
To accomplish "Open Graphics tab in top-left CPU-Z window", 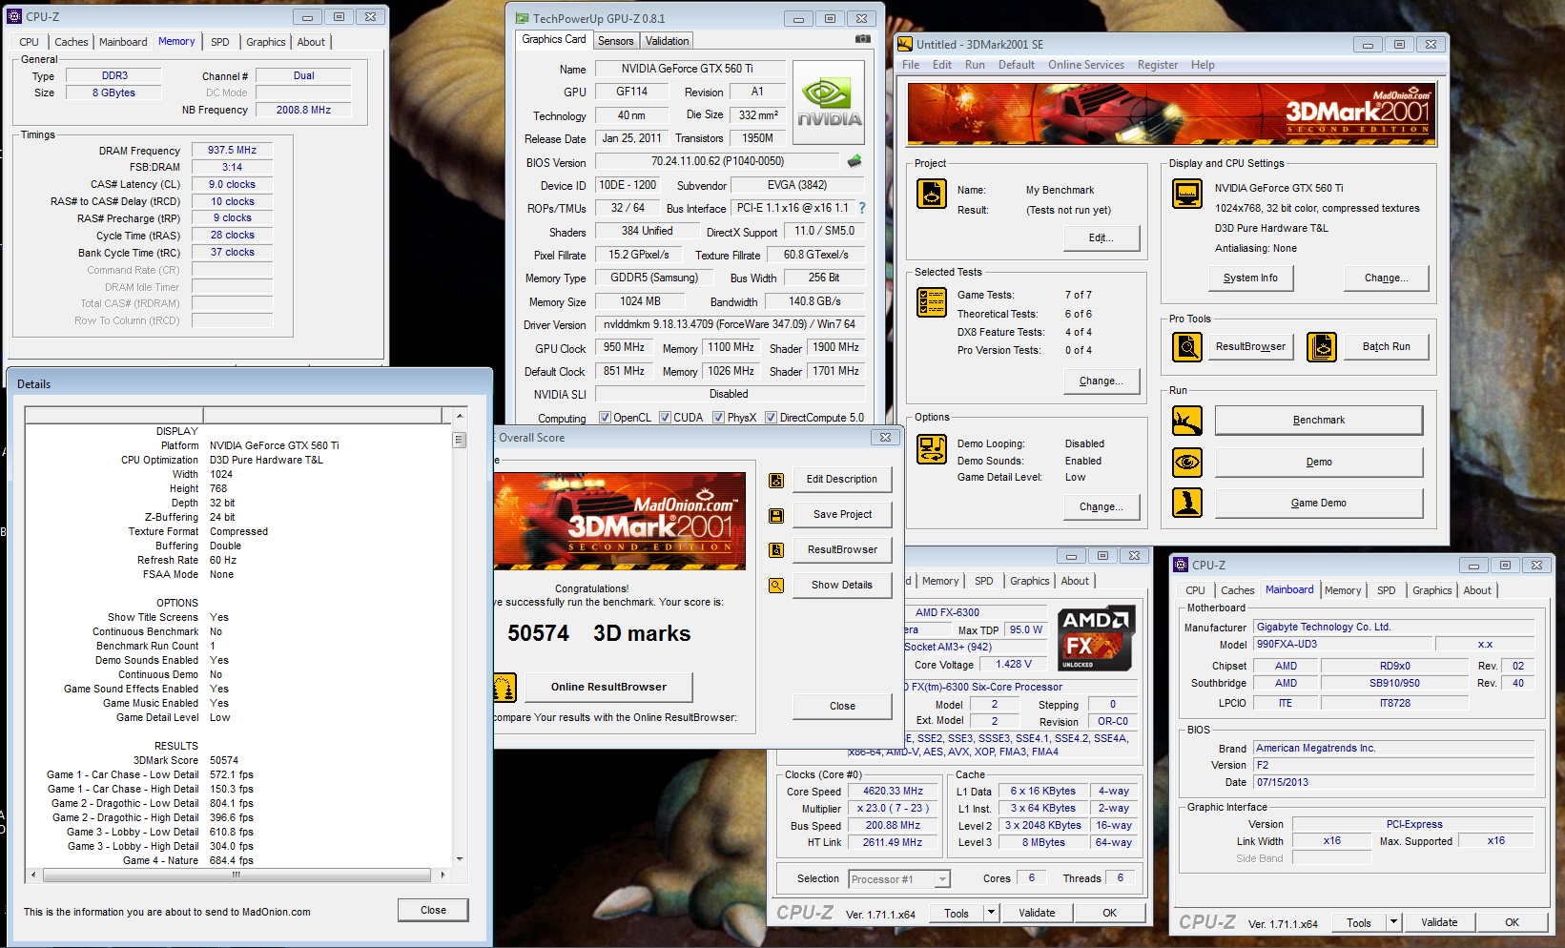I will click(266, 42).
